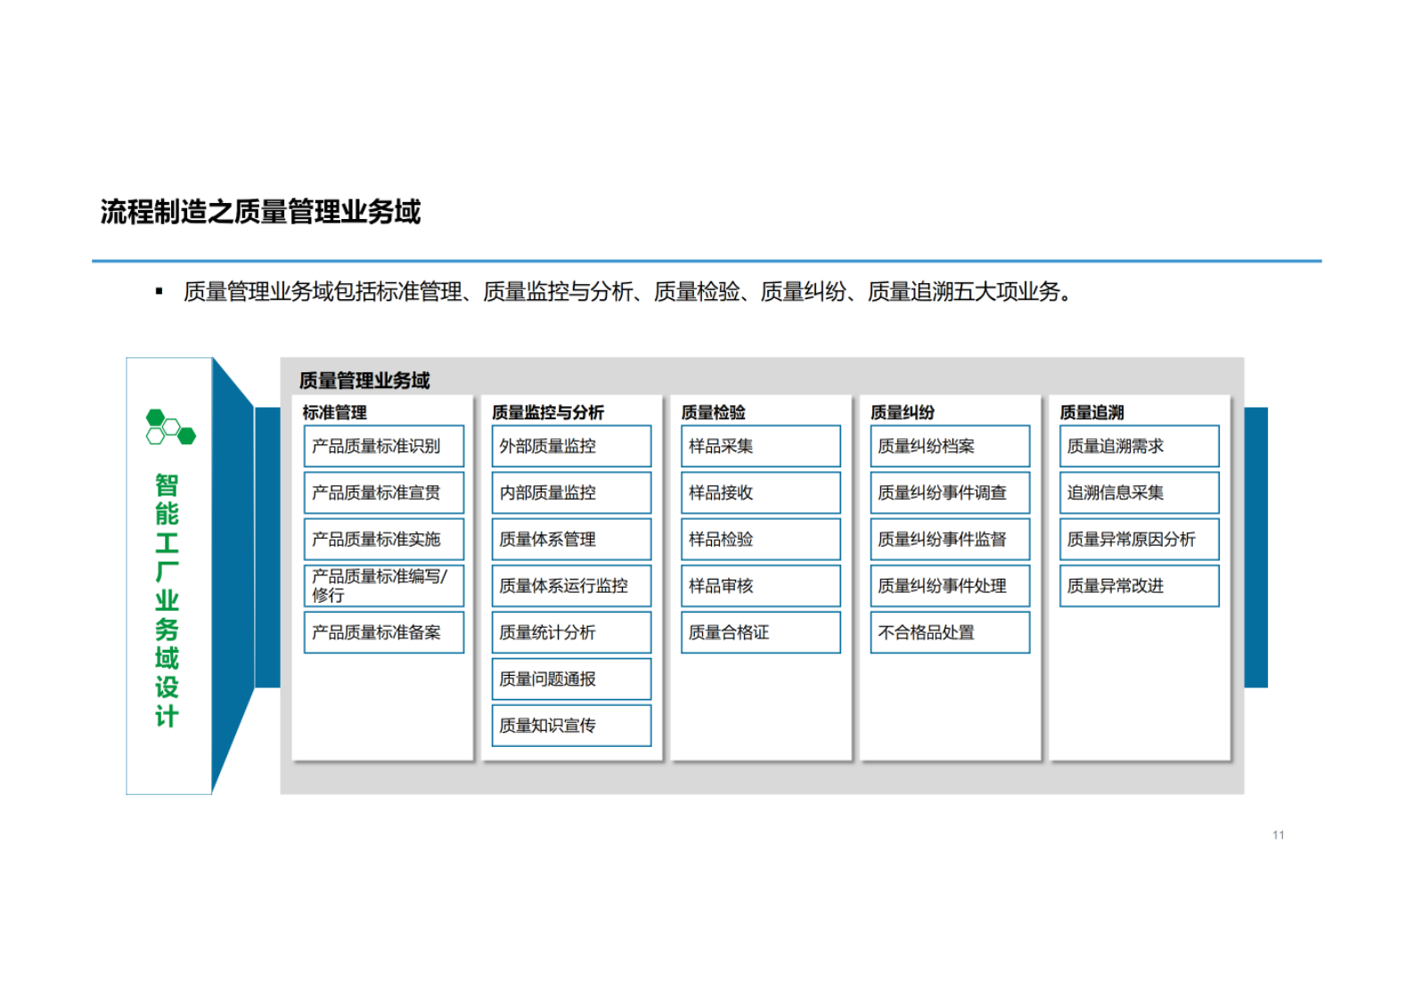Image resolution: width=1414 pixels, height=999 pixels.
Task: Select the 样品审核 box
Action: coord(760,586)
